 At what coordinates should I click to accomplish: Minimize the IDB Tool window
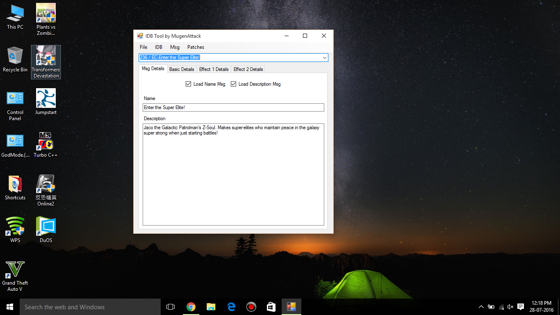tap(286, 36)
